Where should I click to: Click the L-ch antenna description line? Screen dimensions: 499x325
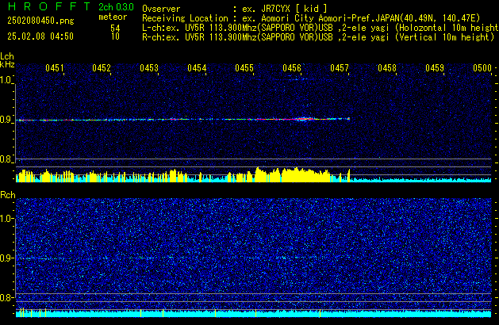[x=321, y=28]
